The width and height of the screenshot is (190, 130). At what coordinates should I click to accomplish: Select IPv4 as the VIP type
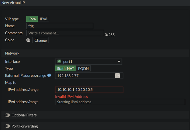[32, 19]
